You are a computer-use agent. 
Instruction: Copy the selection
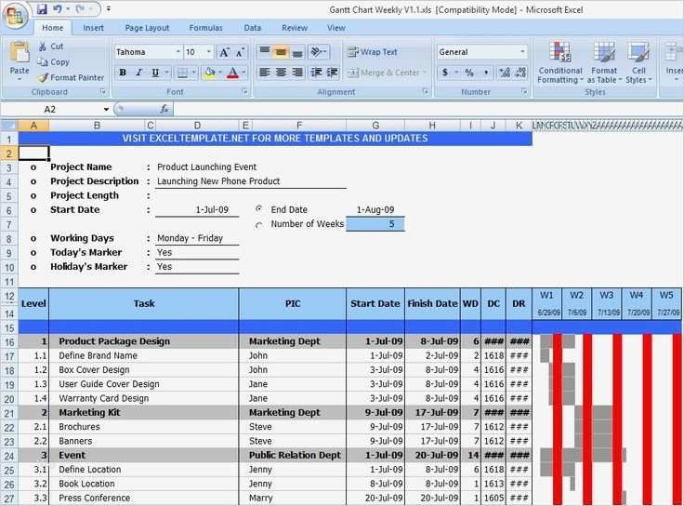54,62
